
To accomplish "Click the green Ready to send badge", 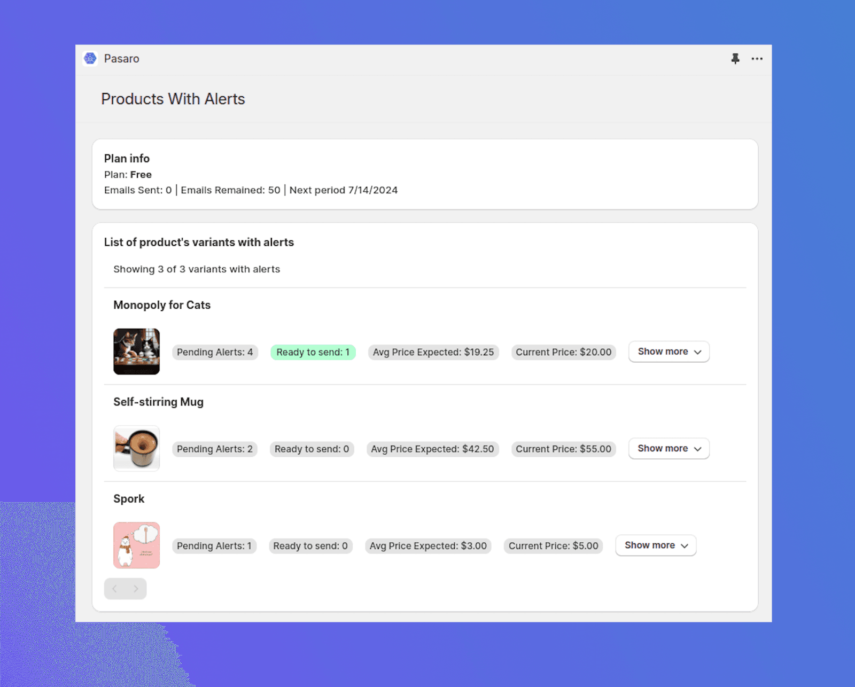I will [x=313, y=352].
